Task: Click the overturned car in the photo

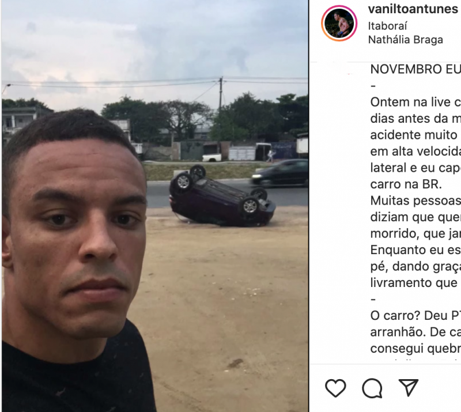Action: pos(222,196)
